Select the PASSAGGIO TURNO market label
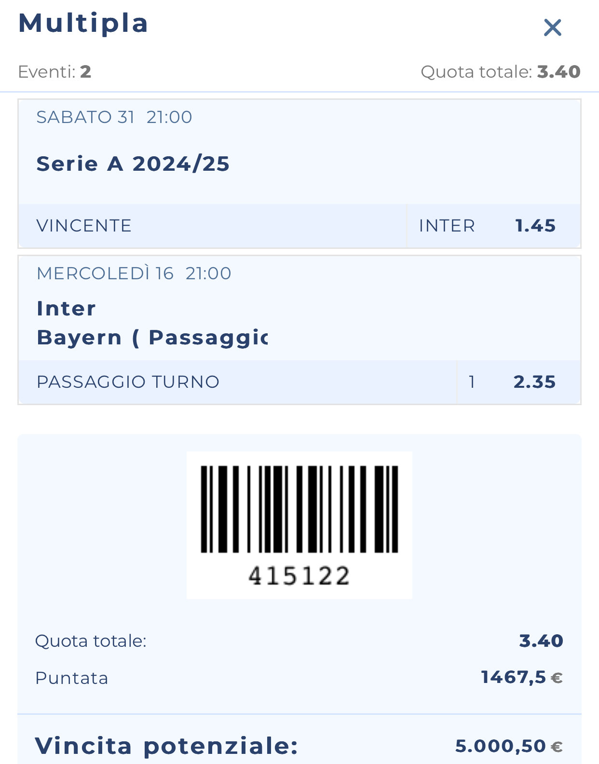The width and height of the screenshot is (599, 764). point(128,382)
